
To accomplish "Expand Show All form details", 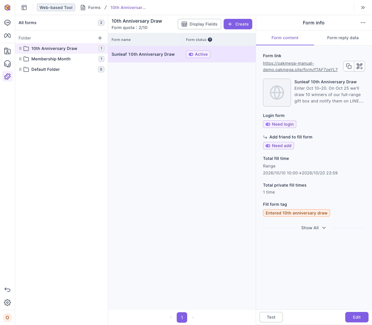I will [314, 228].
